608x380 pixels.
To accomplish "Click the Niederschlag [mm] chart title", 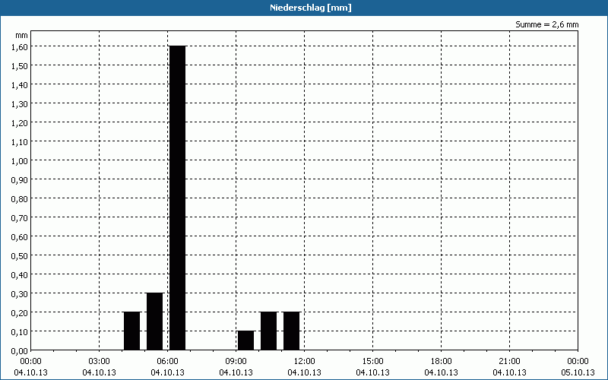I will [311, 8].
